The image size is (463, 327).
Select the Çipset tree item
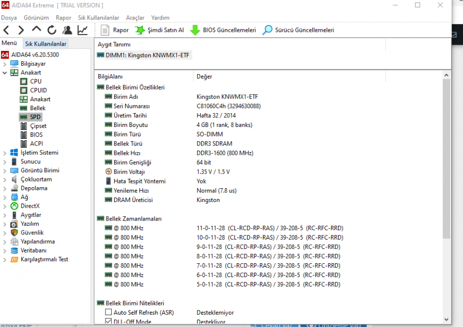tap(39, 126)
